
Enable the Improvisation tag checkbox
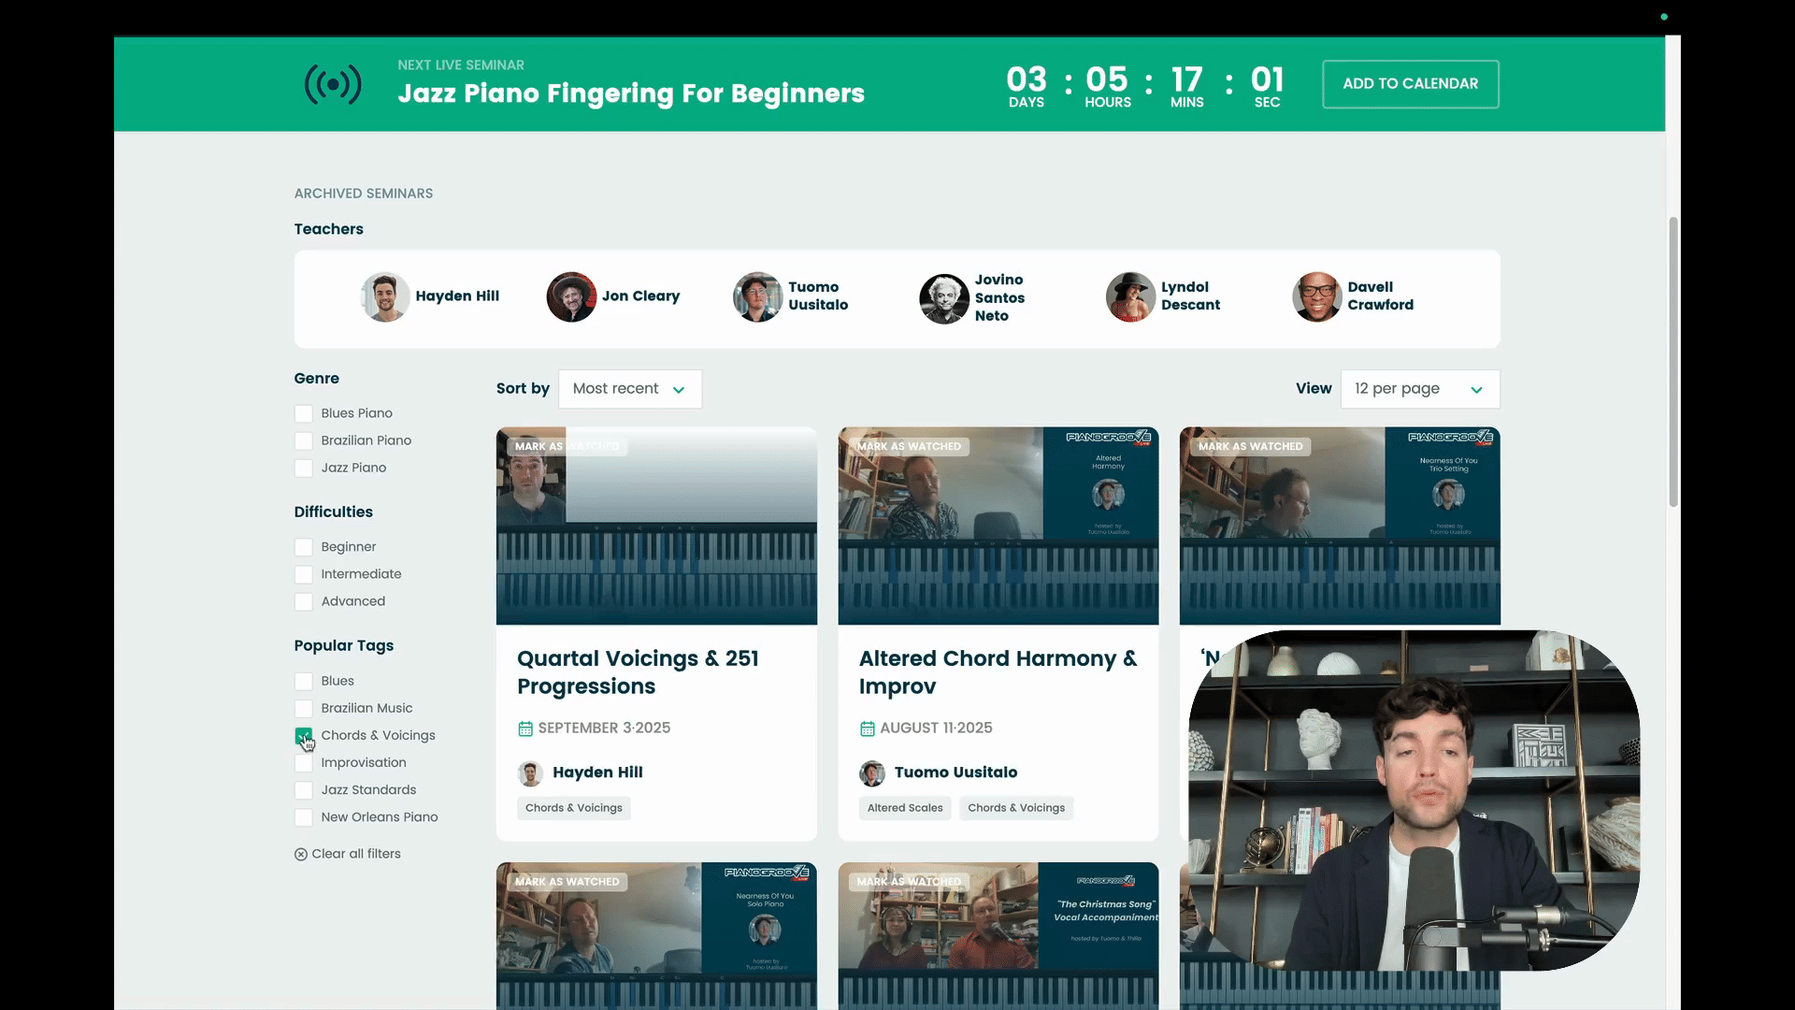click(x=304, y=763)
